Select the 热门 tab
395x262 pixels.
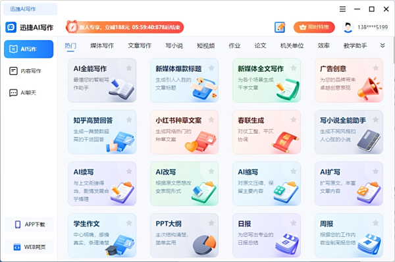pos(70,46)
